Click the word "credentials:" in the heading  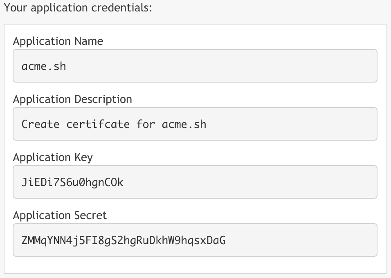[x=124, y=8]
